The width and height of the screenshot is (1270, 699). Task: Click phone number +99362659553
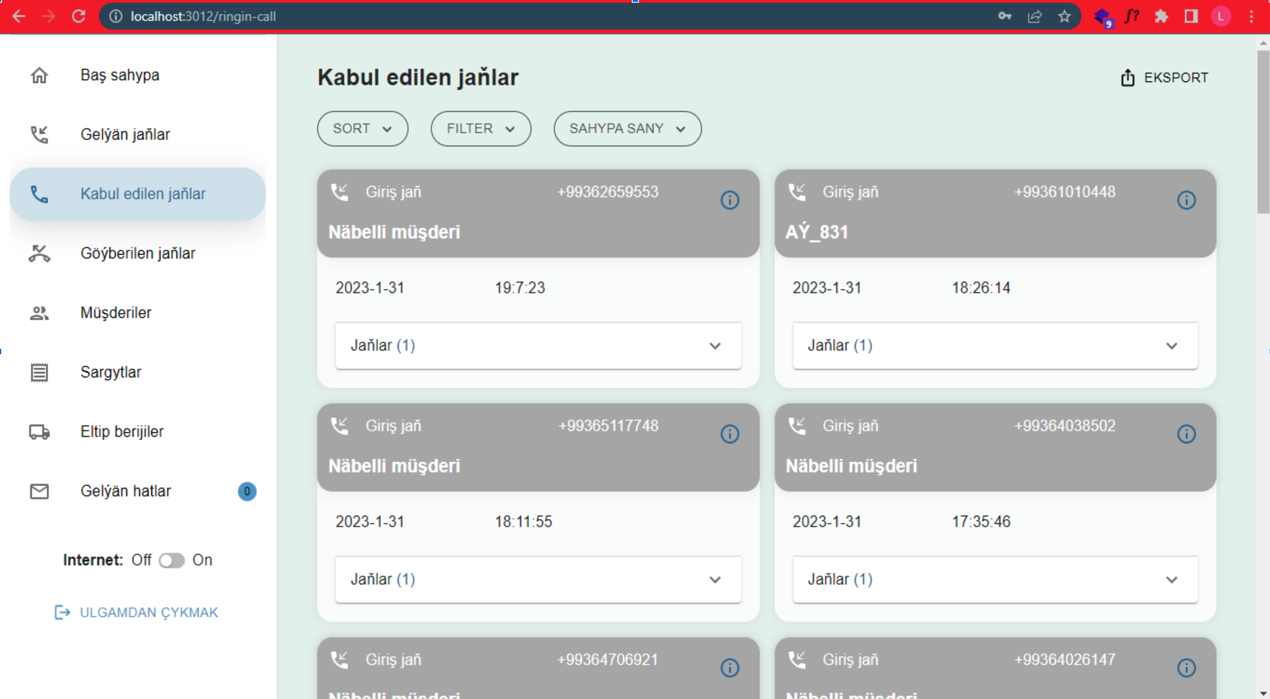(x=607, y=192)
